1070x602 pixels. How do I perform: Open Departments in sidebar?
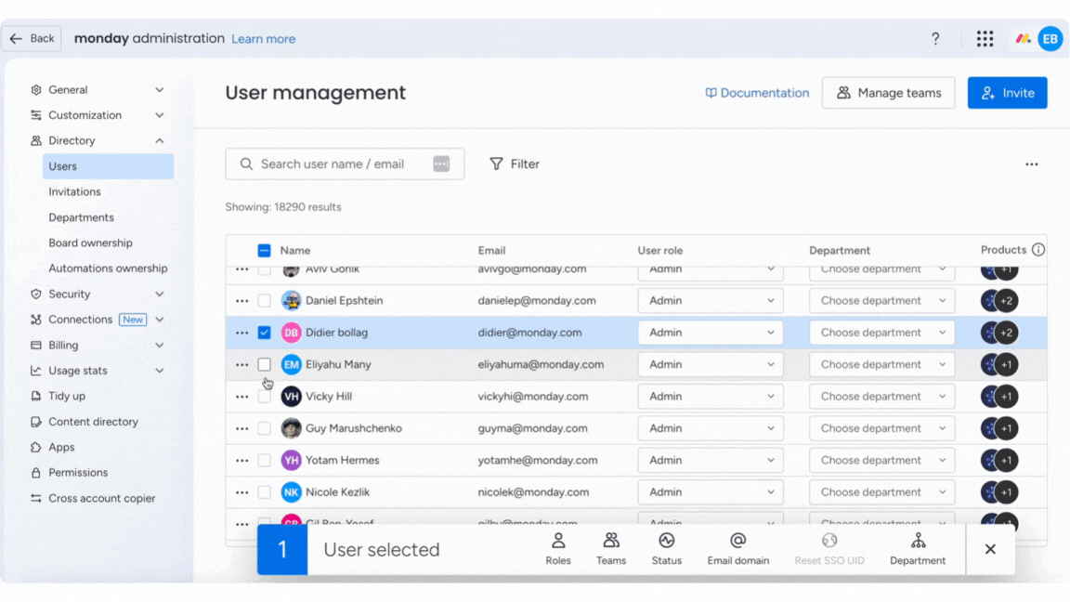click(x=81, y=217)
